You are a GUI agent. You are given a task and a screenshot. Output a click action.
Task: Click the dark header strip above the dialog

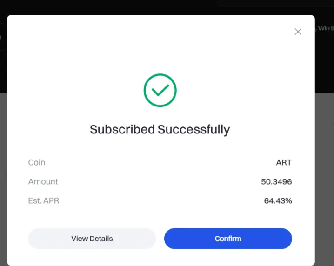167,7
